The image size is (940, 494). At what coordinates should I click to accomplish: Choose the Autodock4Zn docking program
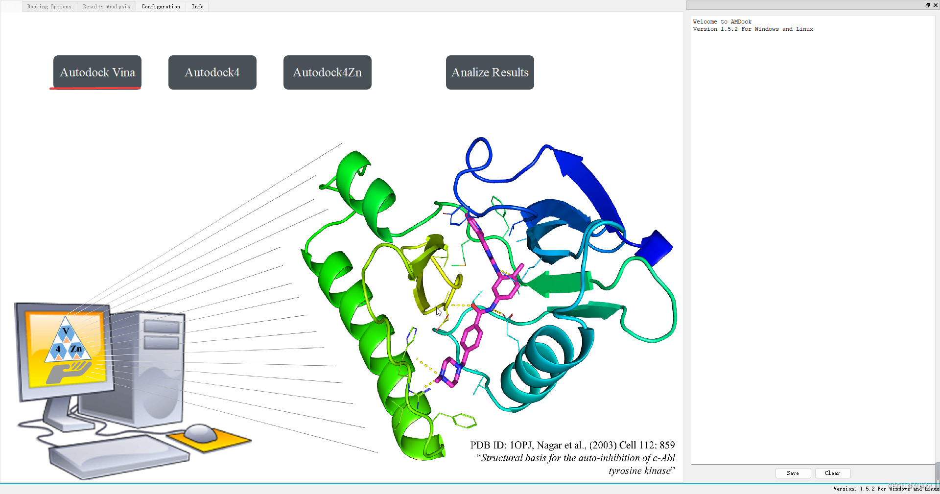click(328, 72)
